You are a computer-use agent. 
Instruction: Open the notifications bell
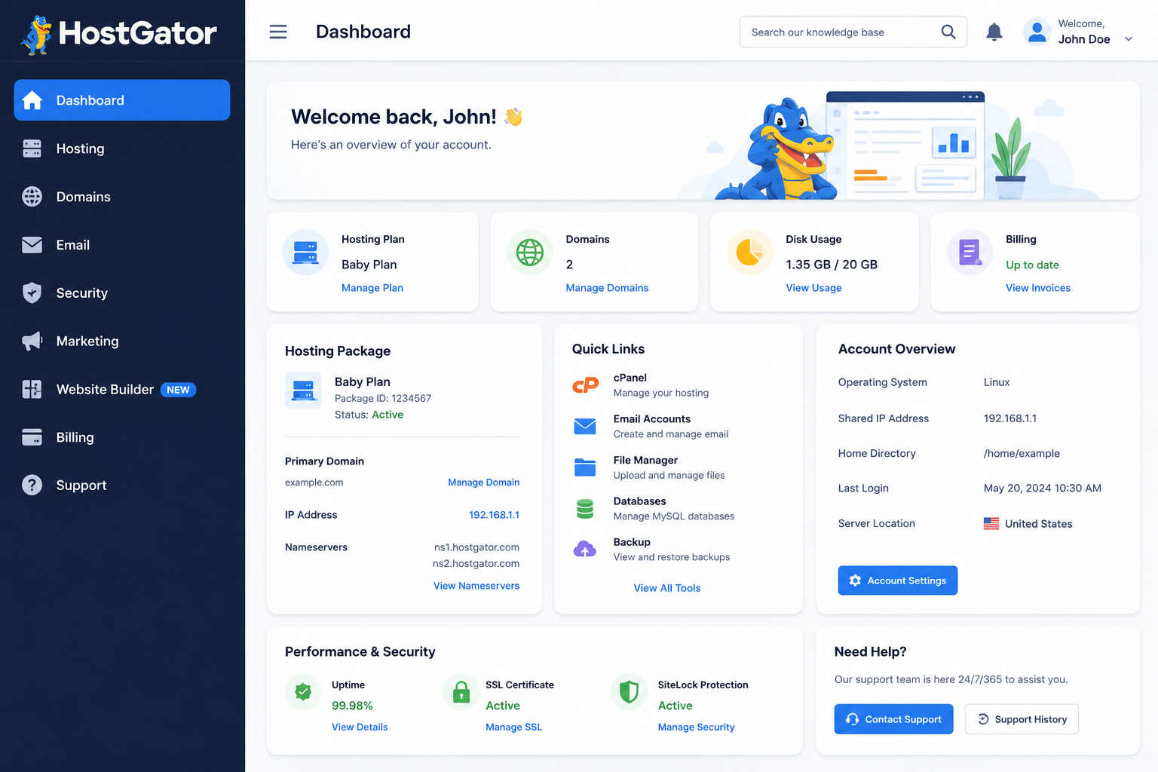point(994,32)
